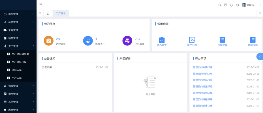Click the administrator avatar picture
Image resolution: width=263 pixels, height=113 pixels.
(244, 5)
